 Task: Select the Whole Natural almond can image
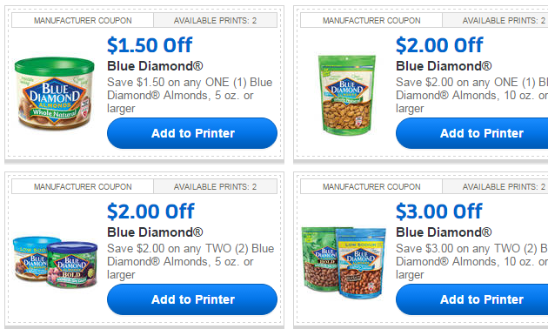click(x=55, y=92)
